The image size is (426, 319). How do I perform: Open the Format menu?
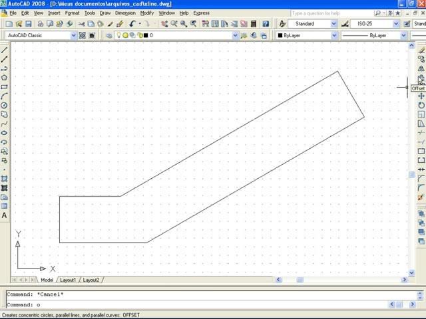(x=72, y=13)
